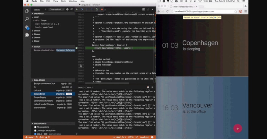Click the editor horizontal scrollbar
The height and width of the screenshot is (139, 267).
pyautogui.click(x=107, y=83)
